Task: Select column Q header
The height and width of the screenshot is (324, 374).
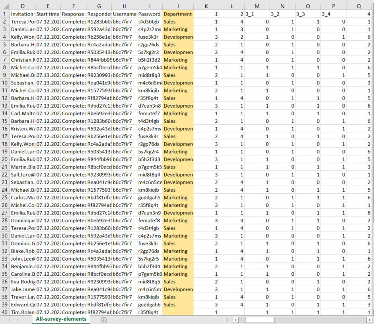Action: 359,6
